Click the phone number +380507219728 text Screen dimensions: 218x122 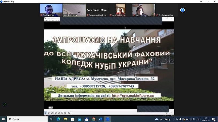(x=92, y=86)
